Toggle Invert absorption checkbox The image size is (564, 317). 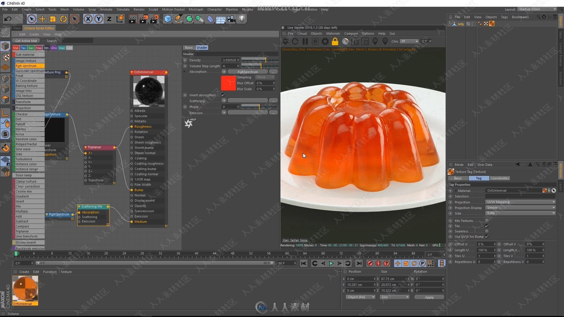point(223,95)
